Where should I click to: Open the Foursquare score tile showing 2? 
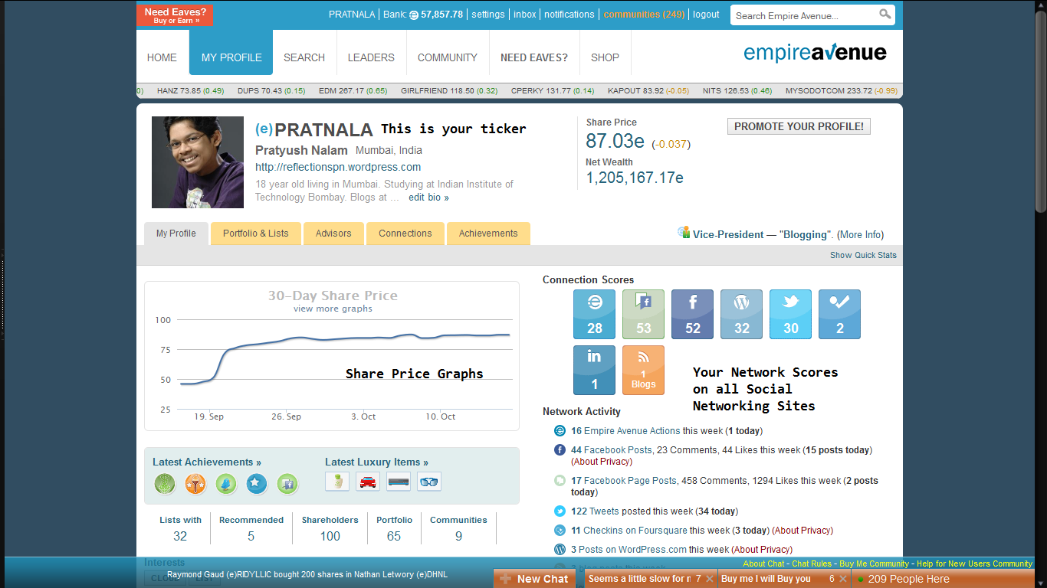point(839,314)
